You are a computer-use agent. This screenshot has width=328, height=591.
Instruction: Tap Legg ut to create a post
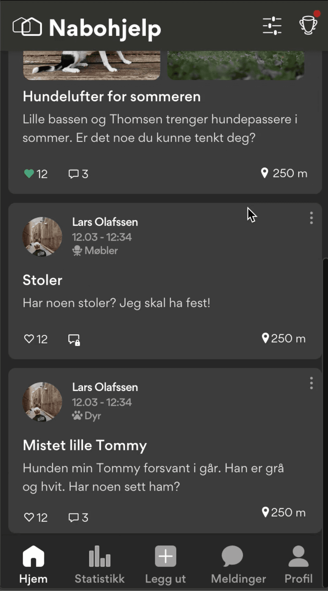pos(165,564)
